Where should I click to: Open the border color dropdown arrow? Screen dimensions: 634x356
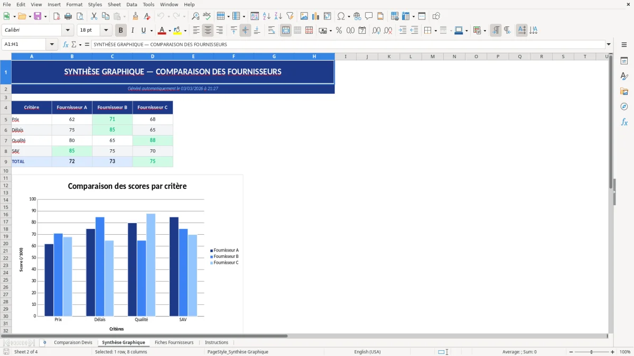pos(467,30)
